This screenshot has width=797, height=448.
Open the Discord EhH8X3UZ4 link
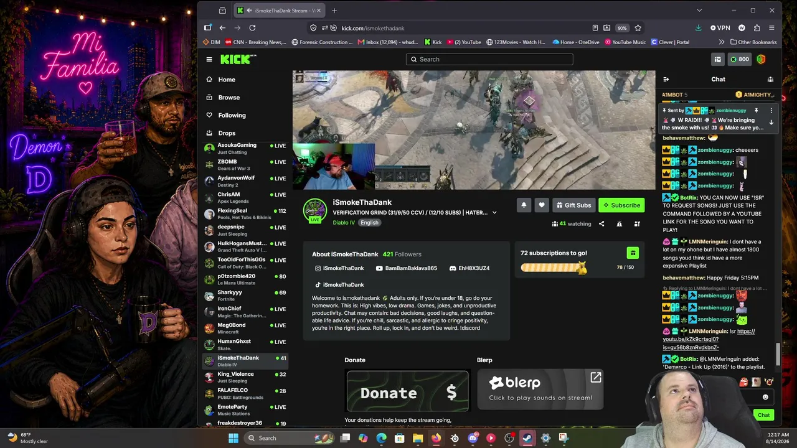point(469,268)
